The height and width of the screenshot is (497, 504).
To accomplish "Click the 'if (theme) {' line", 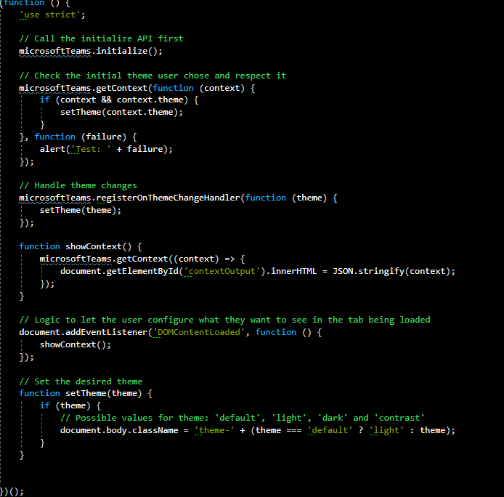I will pyautogui.click(x=70, y=405).
